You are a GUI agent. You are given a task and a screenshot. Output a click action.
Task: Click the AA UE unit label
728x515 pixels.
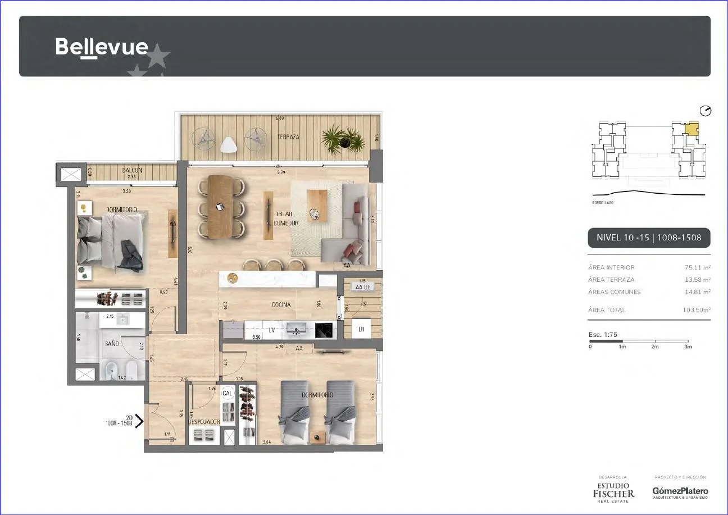pos(362,287)
